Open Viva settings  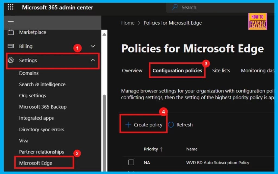(24, 141)
